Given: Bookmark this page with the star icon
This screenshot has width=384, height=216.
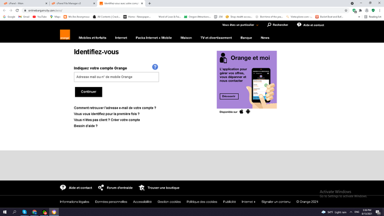Looking at the screenshot, I should point(346,11).
